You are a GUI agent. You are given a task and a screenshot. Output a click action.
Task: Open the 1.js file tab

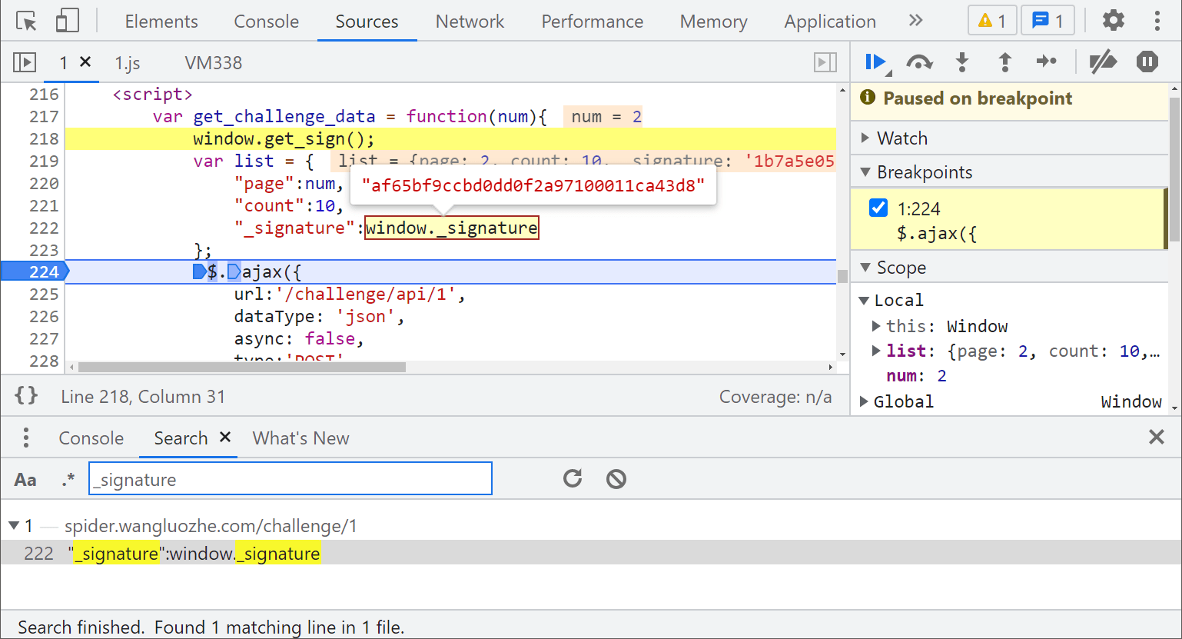[x=128, y=63]
